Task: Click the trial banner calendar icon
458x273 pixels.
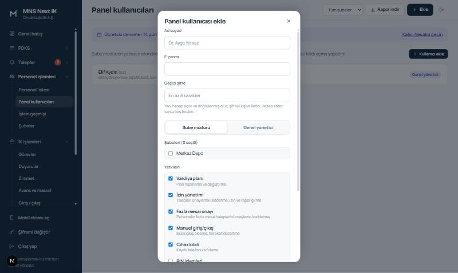Action: (99, 34)
